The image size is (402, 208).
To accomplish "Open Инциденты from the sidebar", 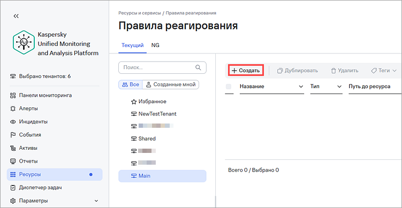I will 33,122.
